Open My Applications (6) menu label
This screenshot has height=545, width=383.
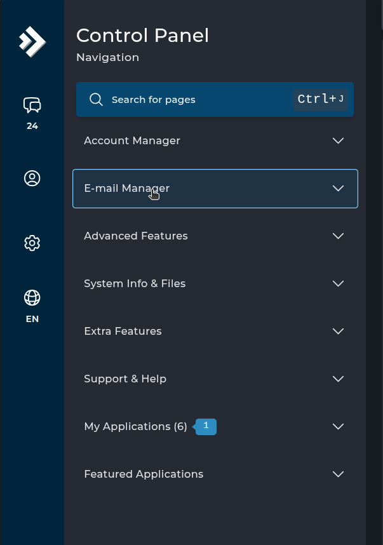pos(135,427)
